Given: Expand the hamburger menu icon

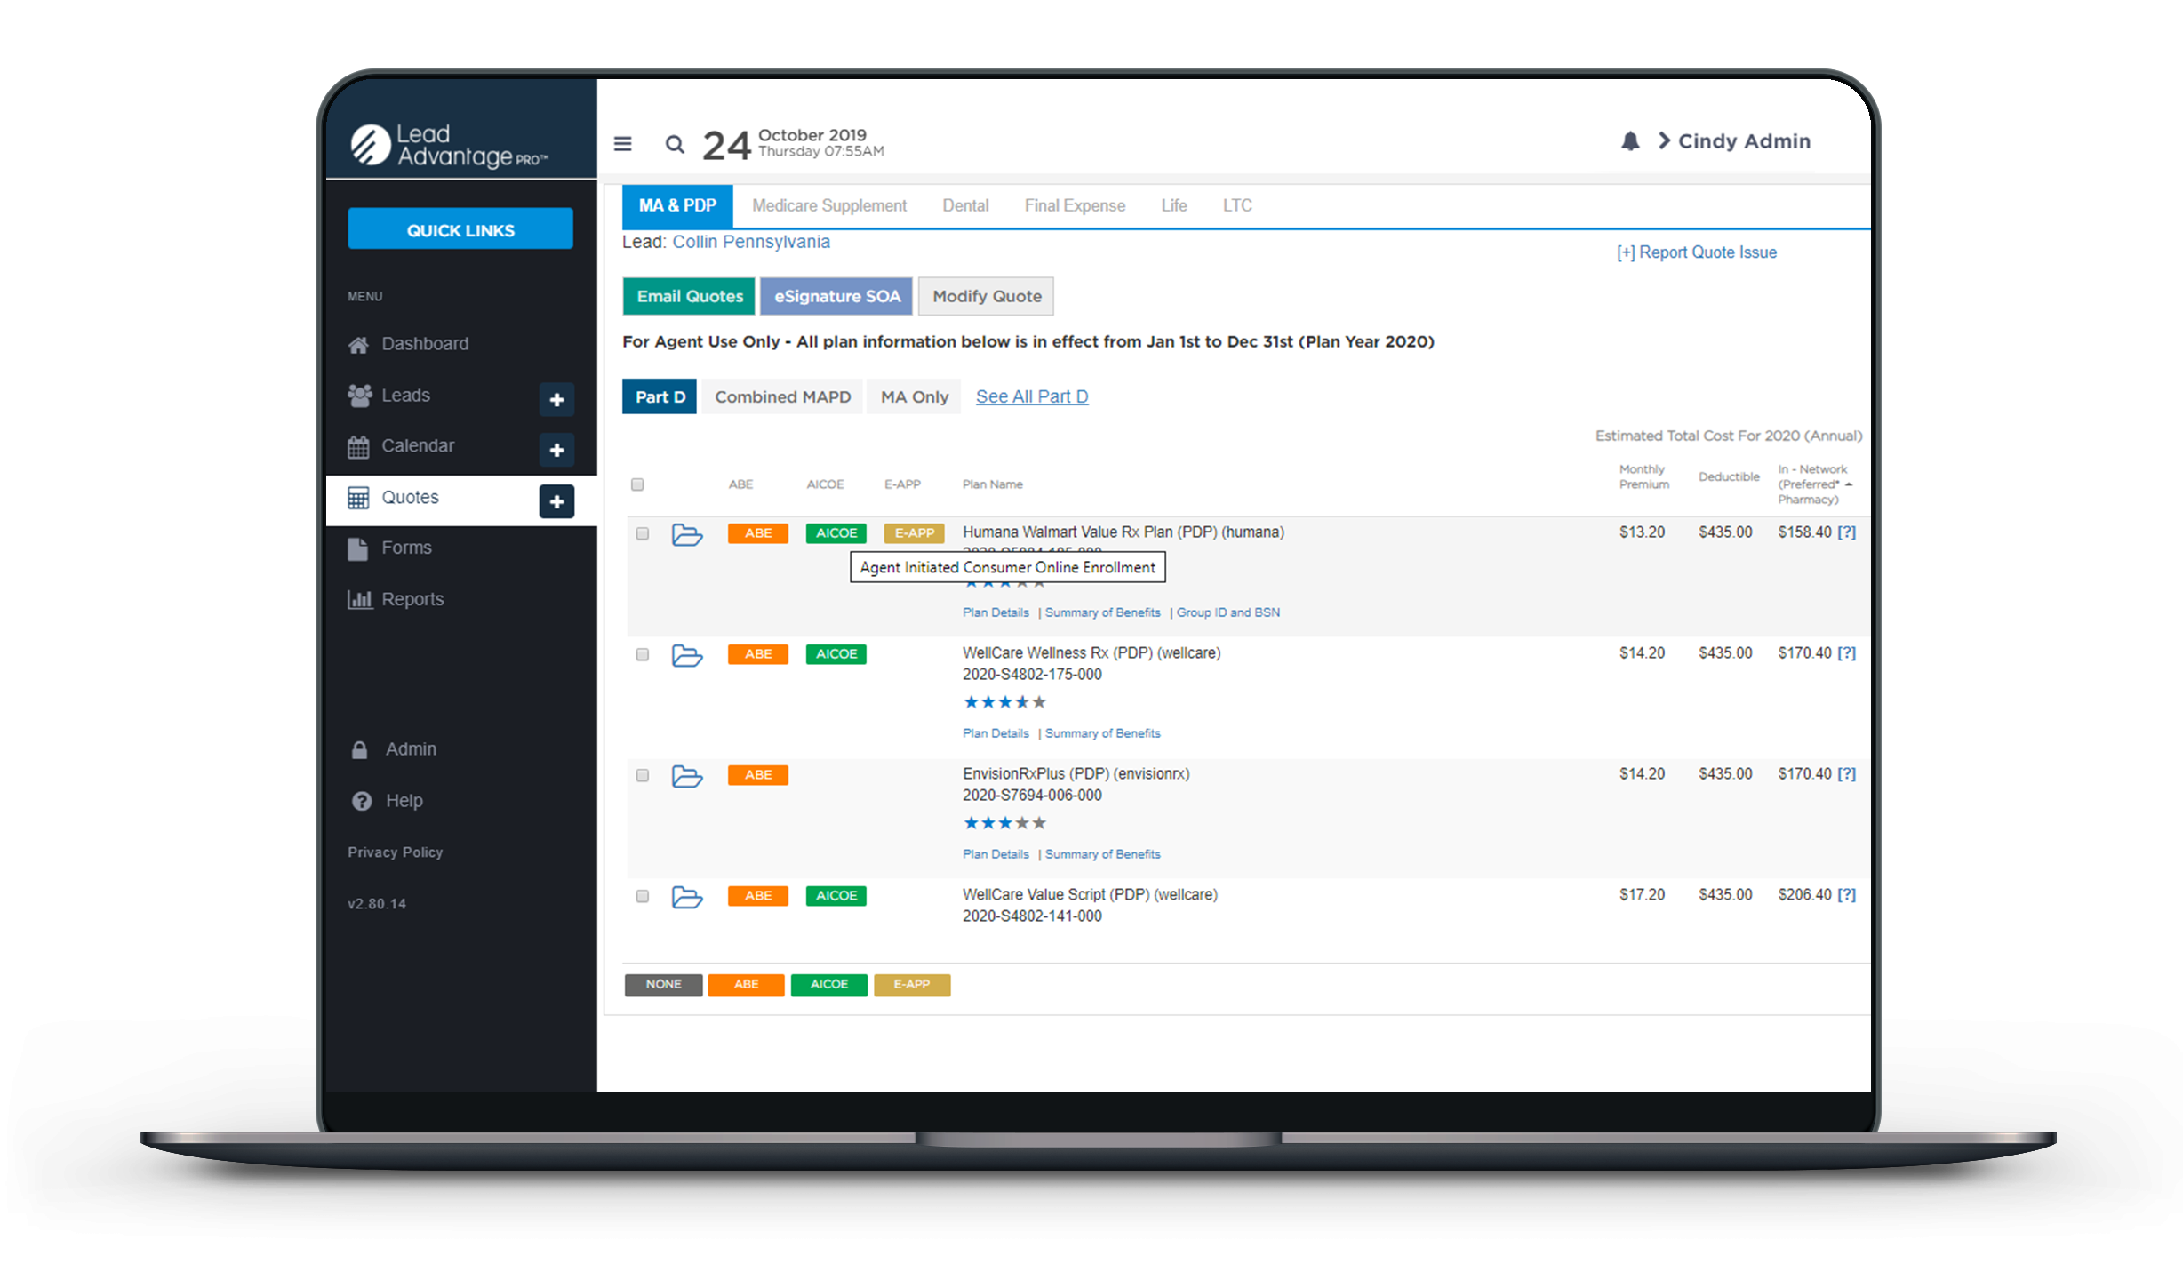Looking at the screenshot, I should (x=623, y=143).
